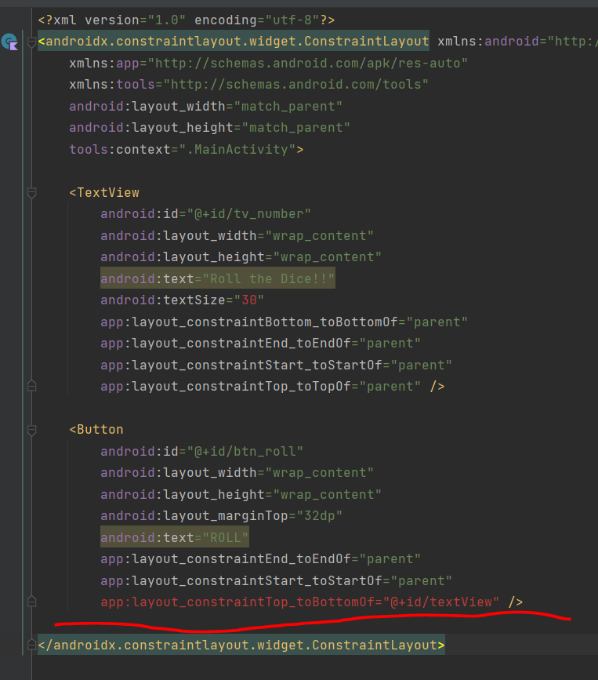Click the fold marker at closing ConstraintLayout tag

coord(31,645)
